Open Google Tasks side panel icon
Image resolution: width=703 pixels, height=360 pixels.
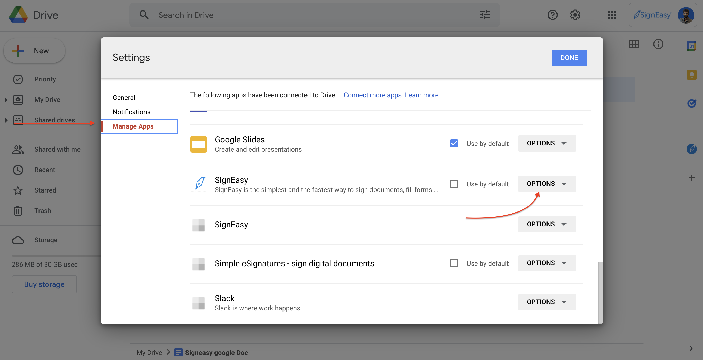click(691, 103)
